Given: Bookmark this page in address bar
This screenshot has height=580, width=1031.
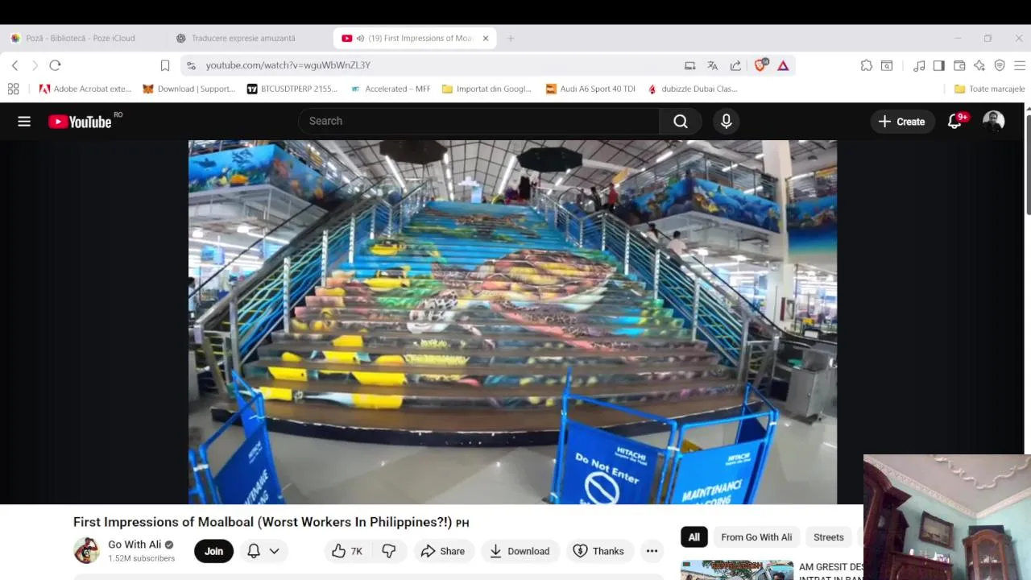Looking at the screenshot, I should click(164, 65).
